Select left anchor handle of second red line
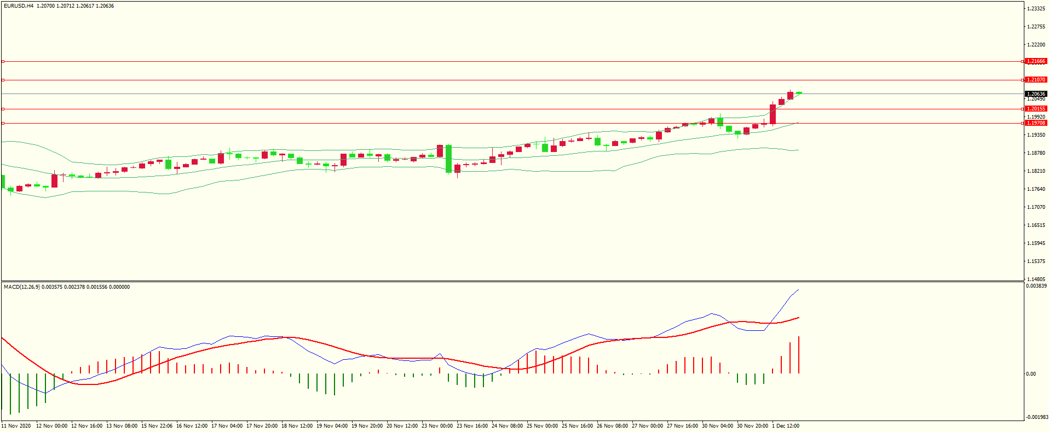Viewport: 1049px width, 432px height. coord(3,80)
